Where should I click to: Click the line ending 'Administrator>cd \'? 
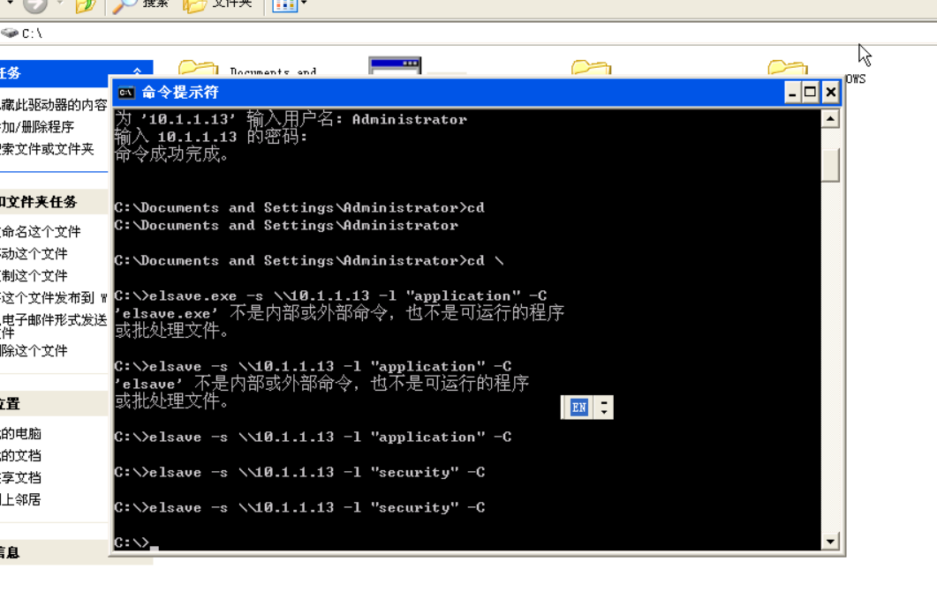point(309,261)
